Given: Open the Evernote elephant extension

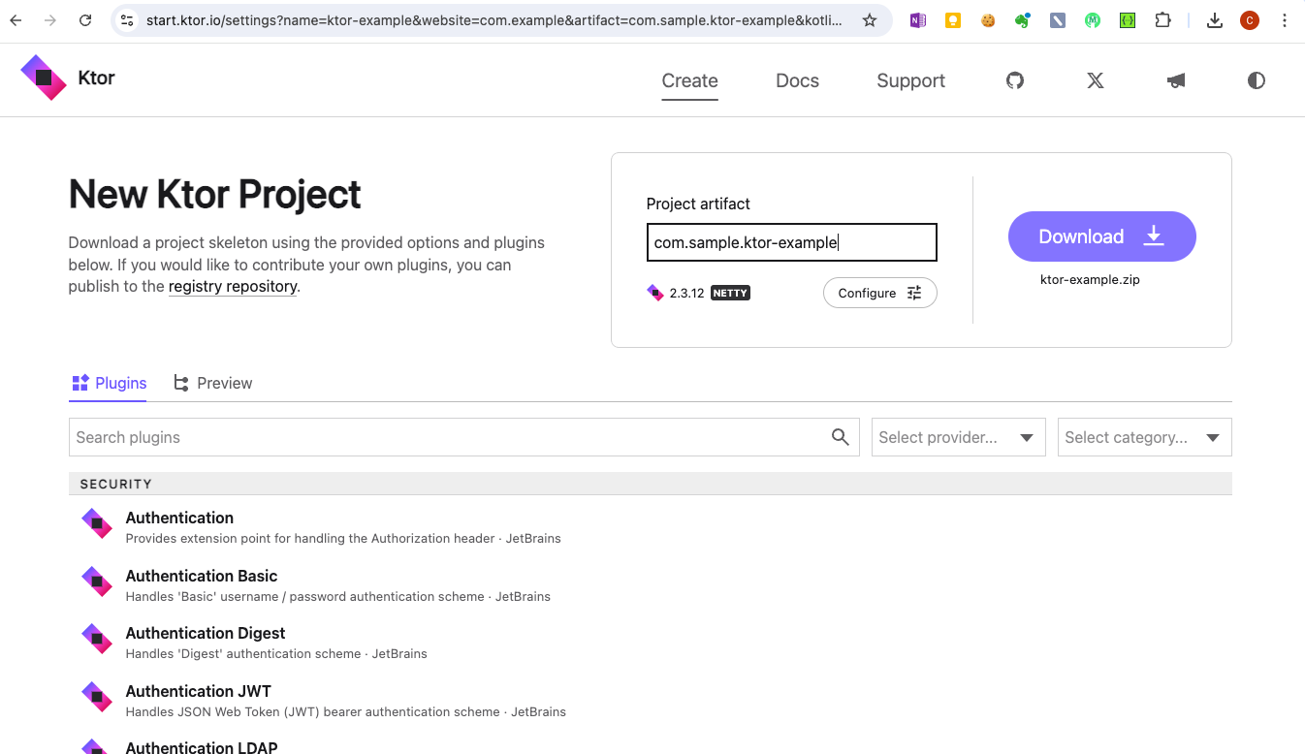Looking at the screenshot, I should [x=1023, y=20].
